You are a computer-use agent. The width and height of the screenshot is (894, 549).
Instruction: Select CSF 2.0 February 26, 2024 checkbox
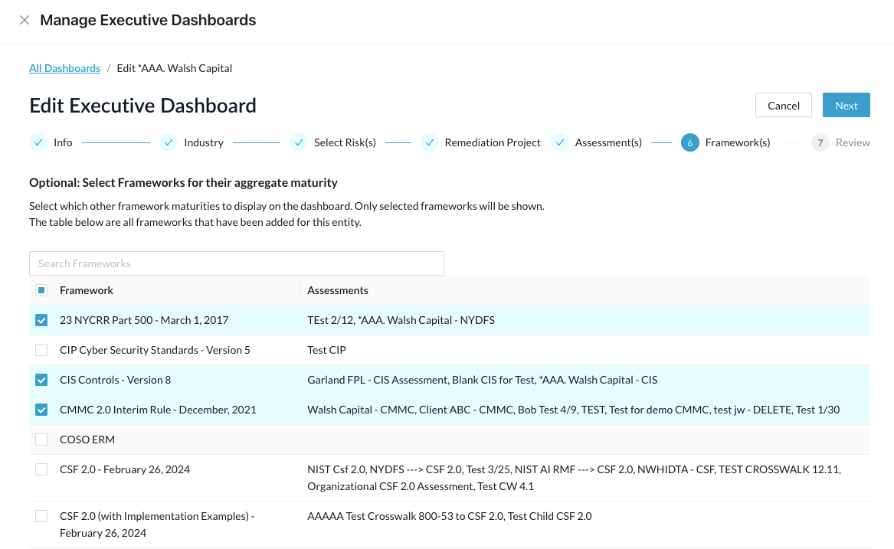click(41, 469)
